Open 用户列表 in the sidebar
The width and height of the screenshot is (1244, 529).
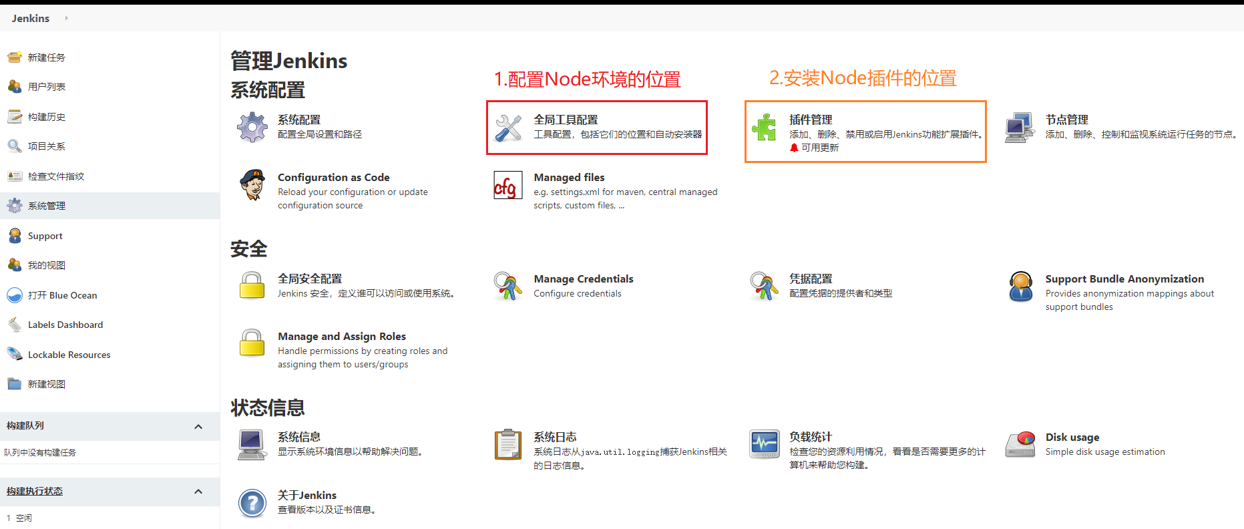click(47, 87)
